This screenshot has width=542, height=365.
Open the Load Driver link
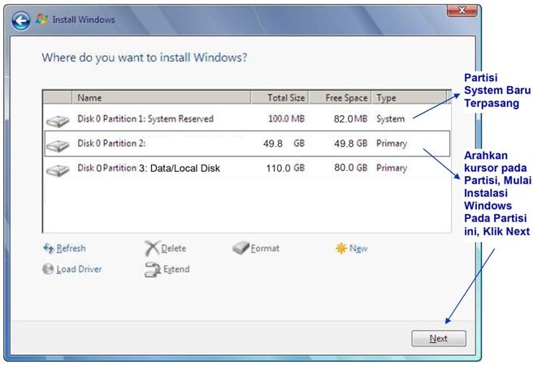coord(79,269)
